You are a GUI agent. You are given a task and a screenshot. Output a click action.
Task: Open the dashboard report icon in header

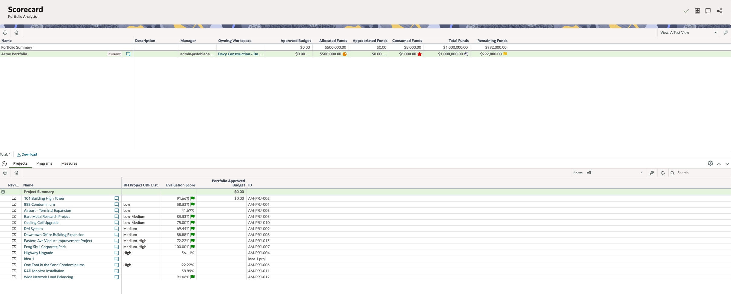coord(697,11)
